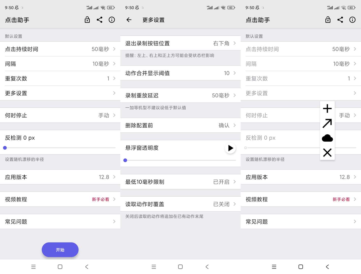The width and height of the screenshot is (361, 274).
Task: Change 退出录制按钮位置 setting
Action: [x=180, y=43]
